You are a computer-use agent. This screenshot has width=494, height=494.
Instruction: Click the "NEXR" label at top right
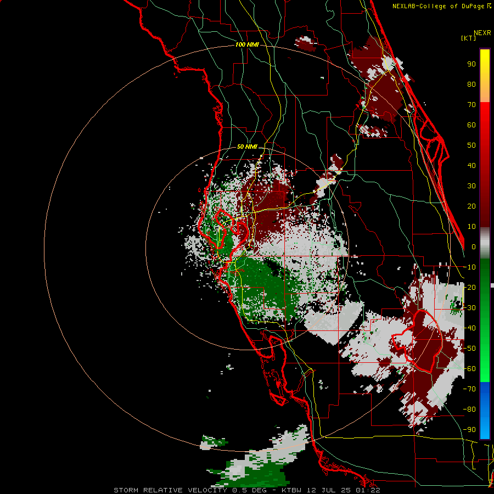[482, 33]
